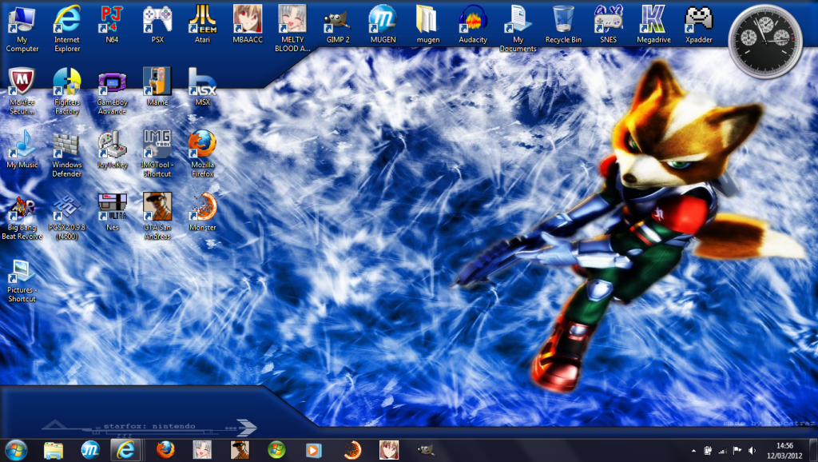Select the MUGEN shortcut with blue orb icon
Screen dimensions: 818x462
pos(383,25)
